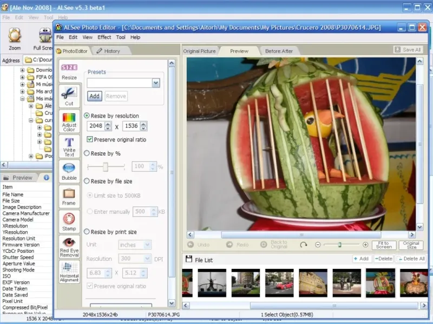This screenshot has width=433, height=324.
Task: Click the rotate arrow icon below the preview
Action: (x=304, y=245)
